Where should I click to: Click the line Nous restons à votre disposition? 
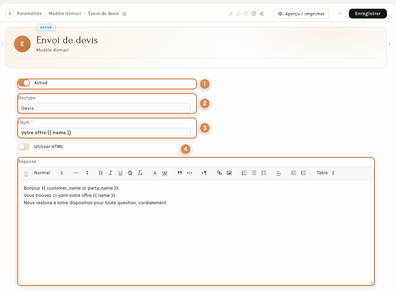[95, 203]
